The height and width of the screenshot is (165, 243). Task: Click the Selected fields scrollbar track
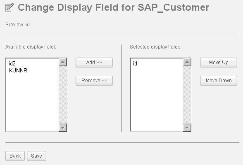(x=187, y=95)
